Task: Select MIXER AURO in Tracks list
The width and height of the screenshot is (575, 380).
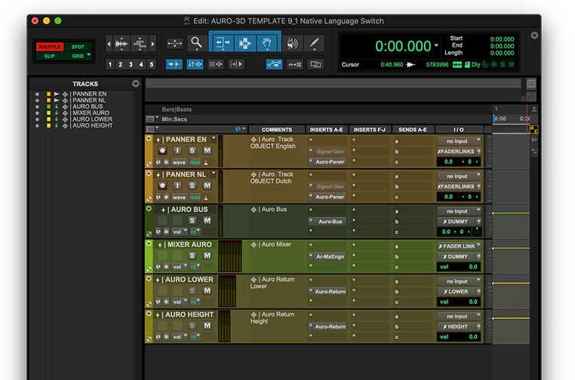Action: coord(91,113)
